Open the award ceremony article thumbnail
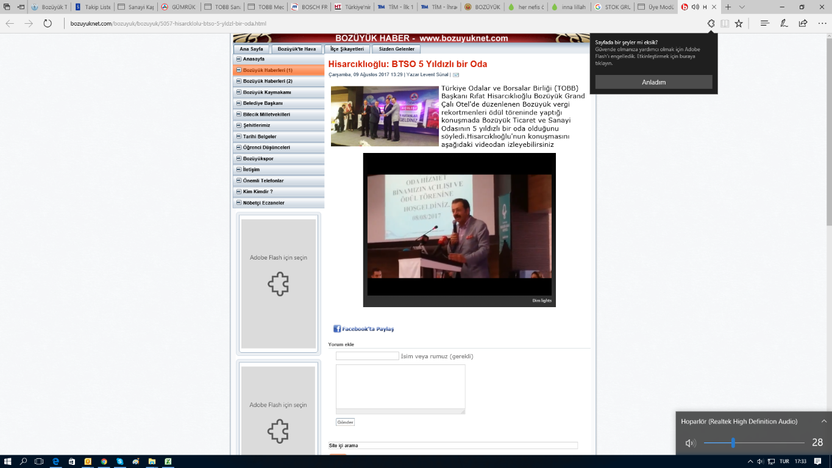The width and height of the screenshot is (832, 468). [x=385, y=116]
